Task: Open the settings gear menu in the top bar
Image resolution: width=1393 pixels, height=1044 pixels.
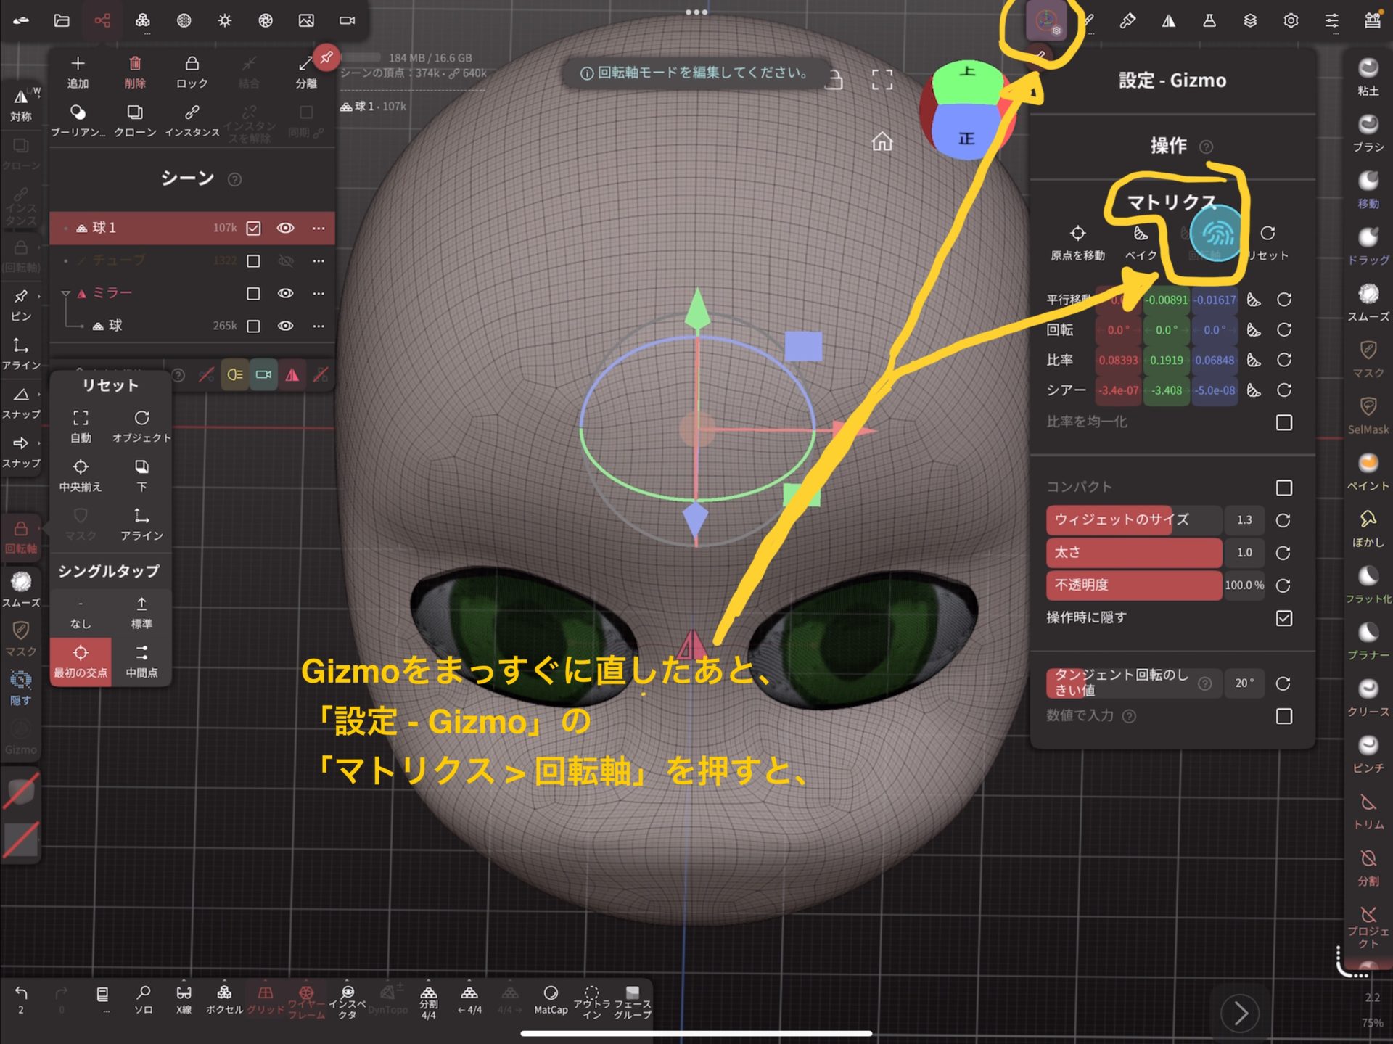Action: (1290, 20)
